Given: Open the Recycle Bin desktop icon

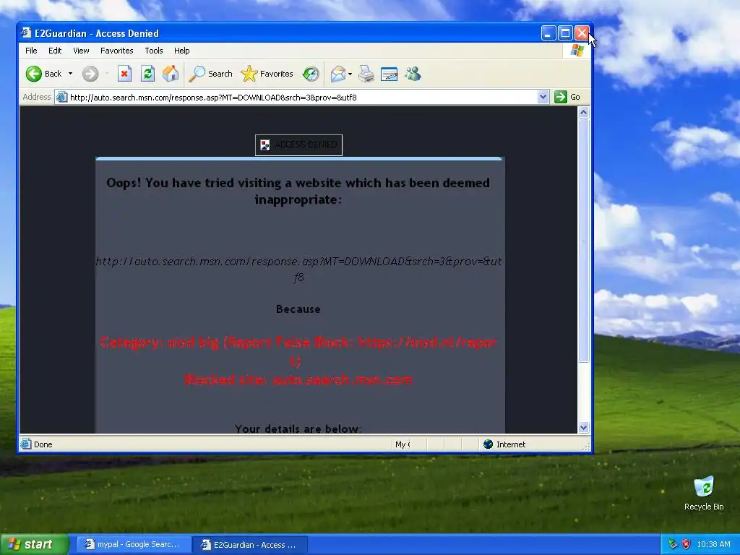Looking at the screenshot, I should pyautogui.click(x=704, y=493).
